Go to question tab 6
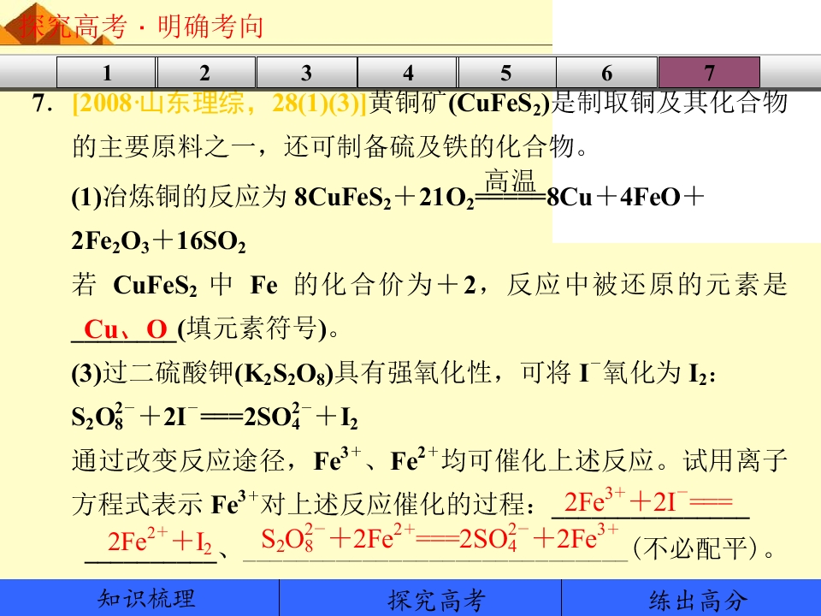Viewport: 821px width, 616px height. [607, 72]
